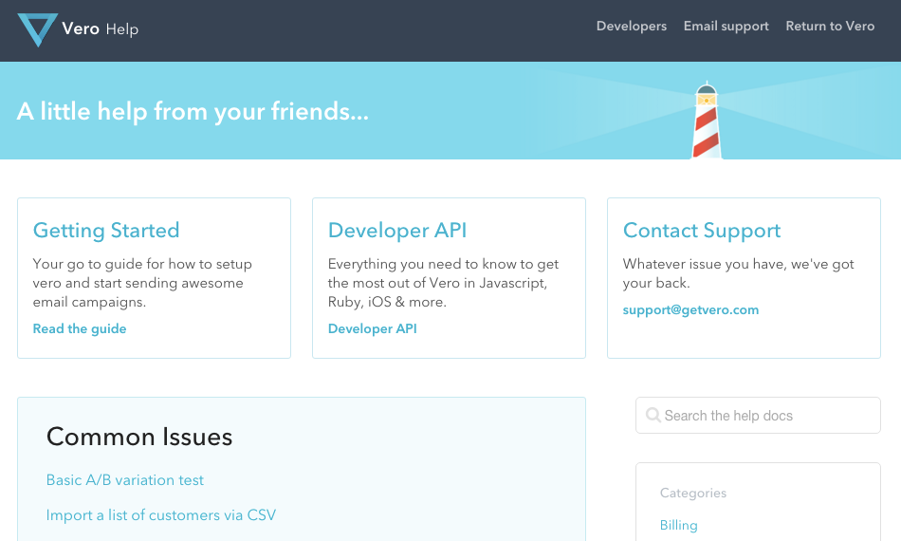
Task: Open the Developers navigation link
Action: coord(631,27)
